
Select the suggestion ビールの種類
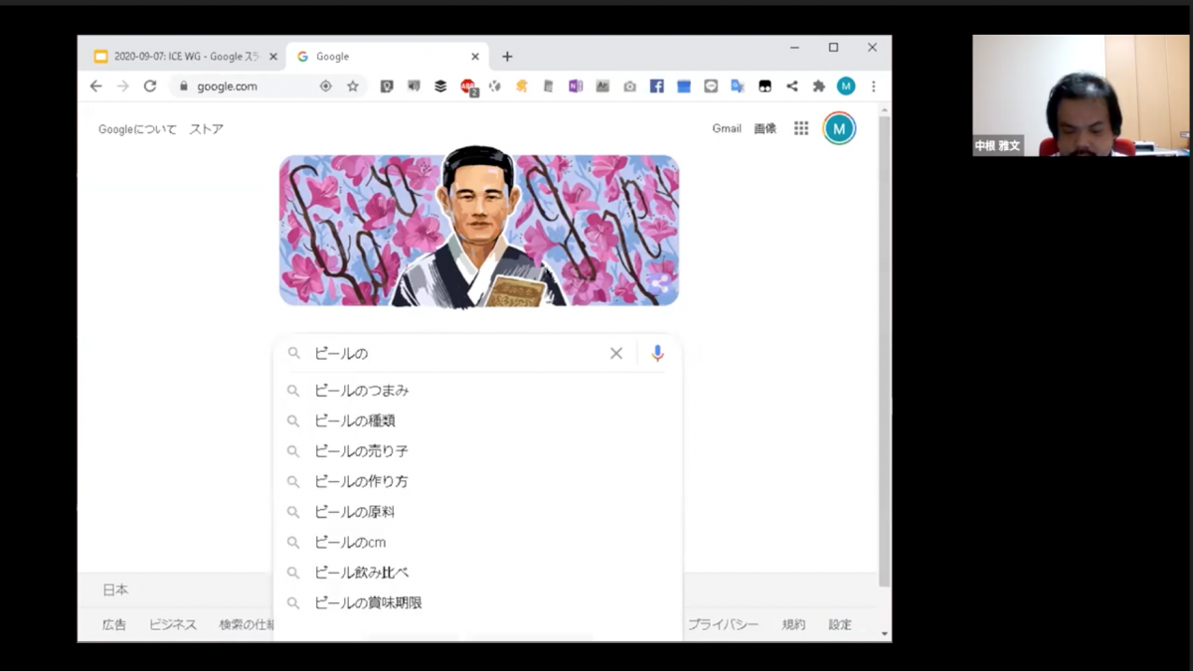(x=478, y=420)
